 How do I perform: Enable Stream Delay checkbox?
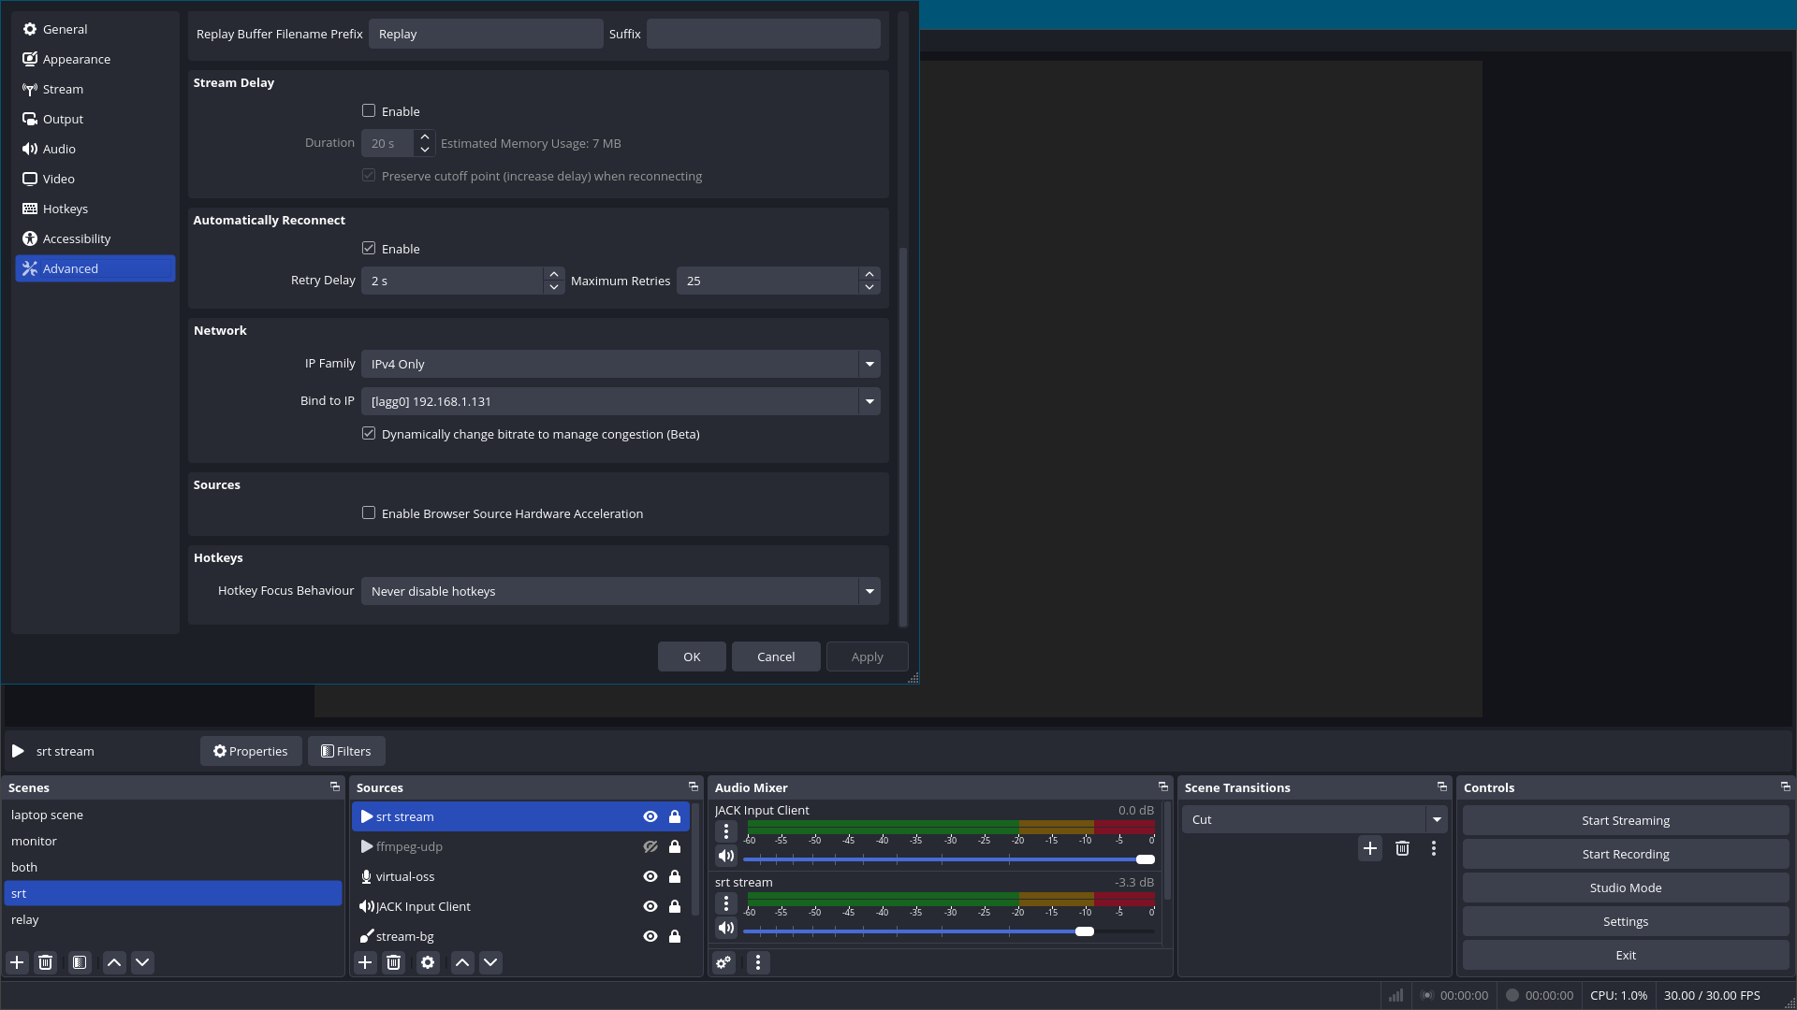369,111
